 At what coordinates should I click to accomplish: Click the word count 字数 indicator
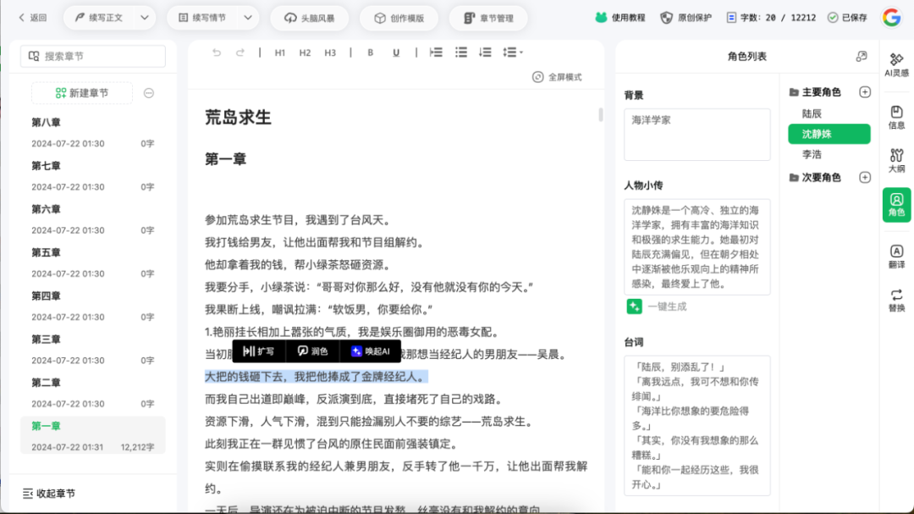pos(771,18)
